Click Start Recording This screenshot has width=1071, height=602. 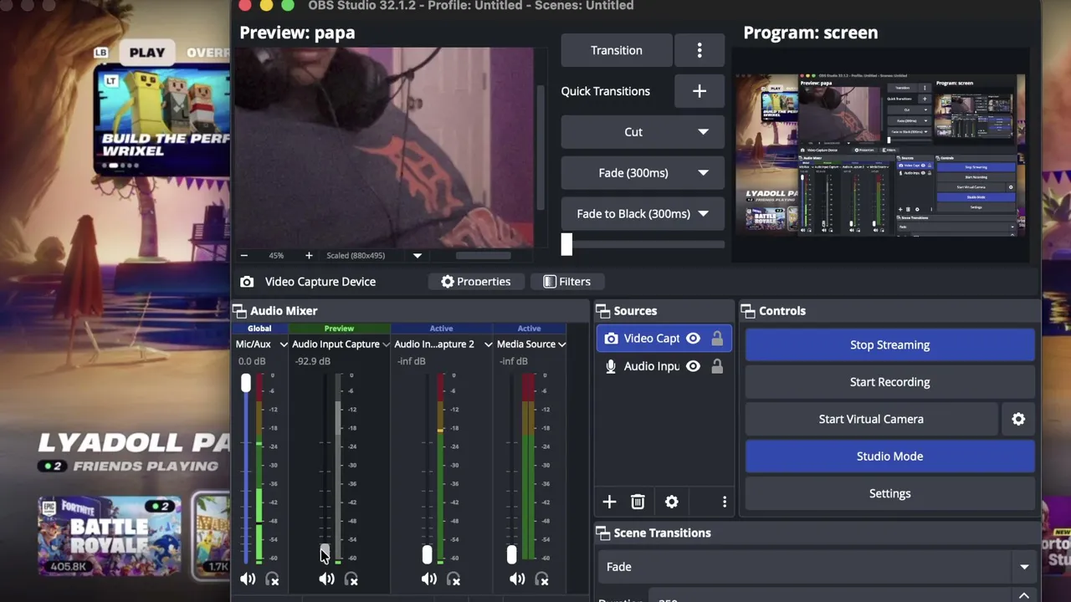pos(889,382)
